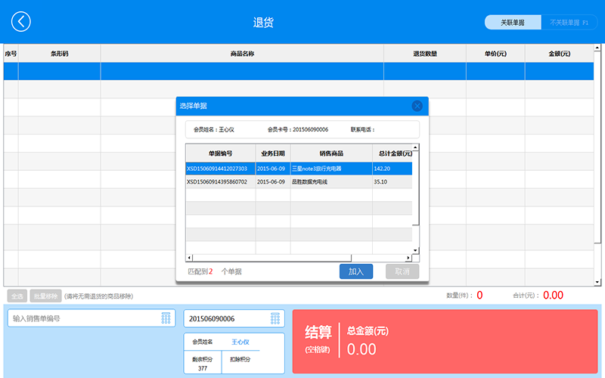
Task: Click horizontal scrollbar right arrow in dialog
Action: point(408,259)
